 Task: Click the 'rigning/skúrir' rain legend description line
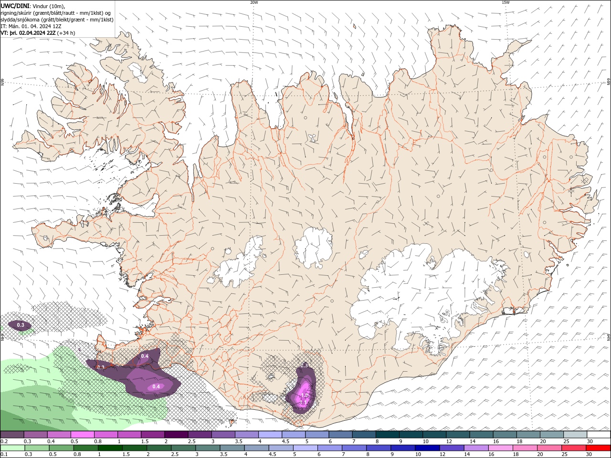click(x=55, y=13)
